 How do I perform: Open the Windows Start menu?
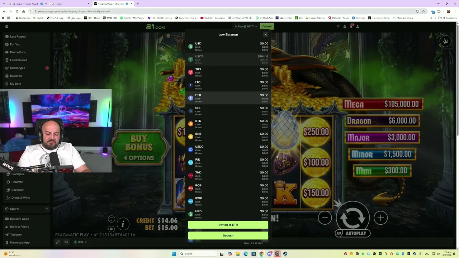click(x=174, y=254)
